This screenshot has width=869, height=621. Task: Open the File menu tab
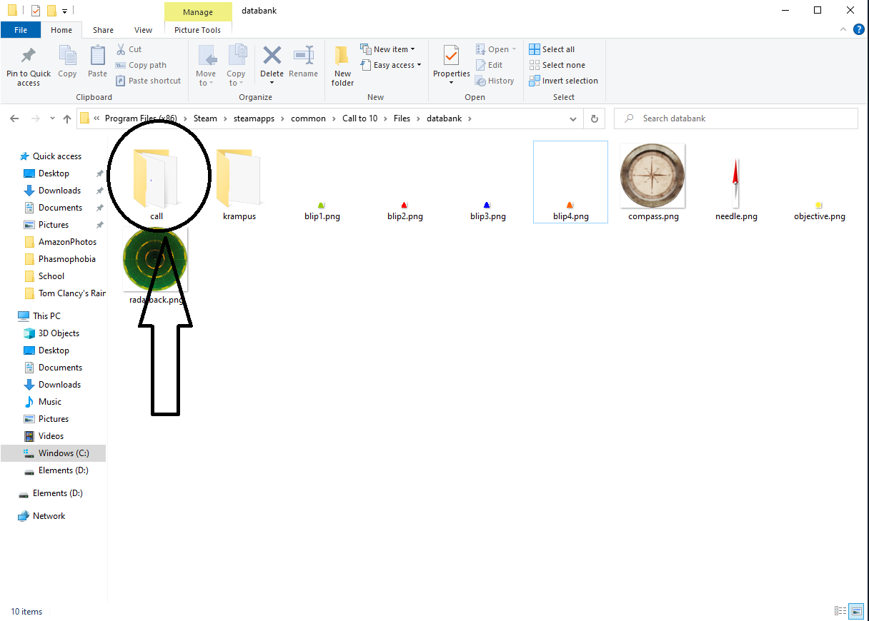21,30
